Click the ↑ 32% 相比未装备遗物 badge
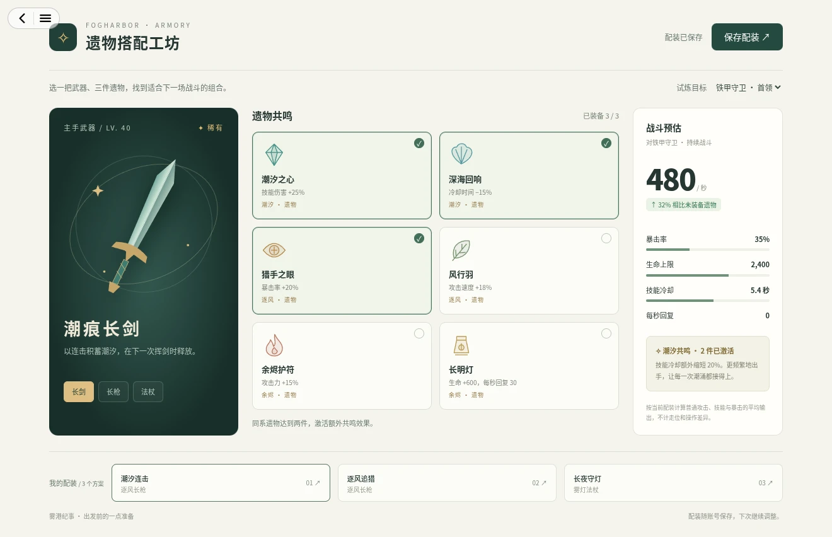The height and width of the screenshot is (537, 832). point(683,205)
